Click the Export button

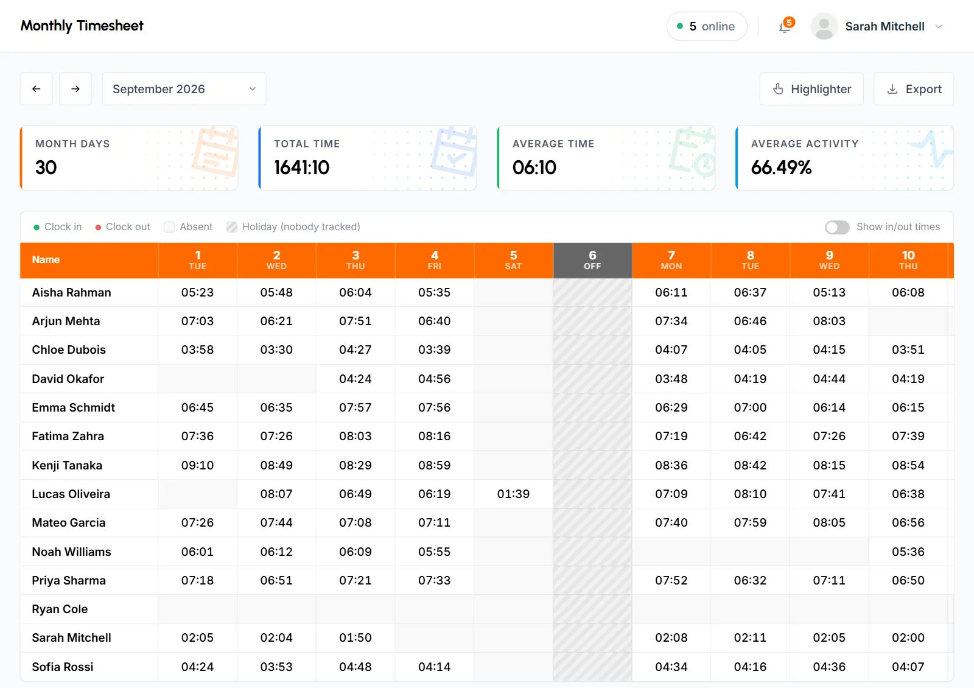[914, 89]
